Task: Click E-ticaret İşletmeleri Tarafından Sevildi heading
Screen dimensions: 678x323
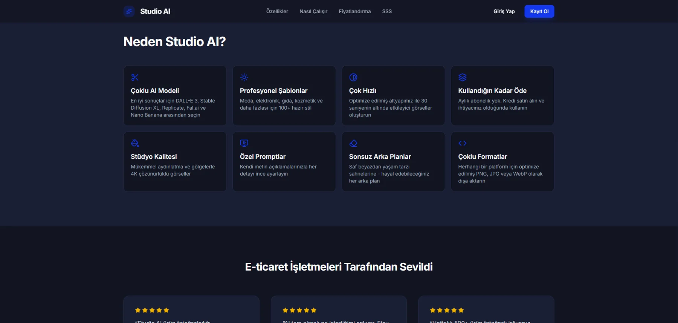Action: 339,267
